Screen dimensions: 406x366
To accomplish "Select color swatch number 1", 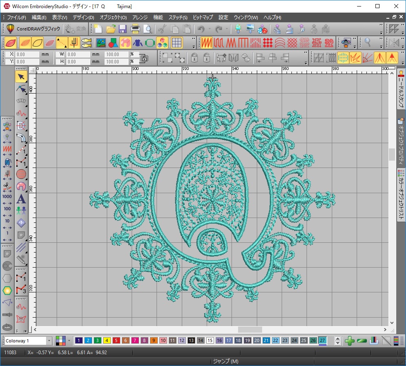I will point(79,340).
